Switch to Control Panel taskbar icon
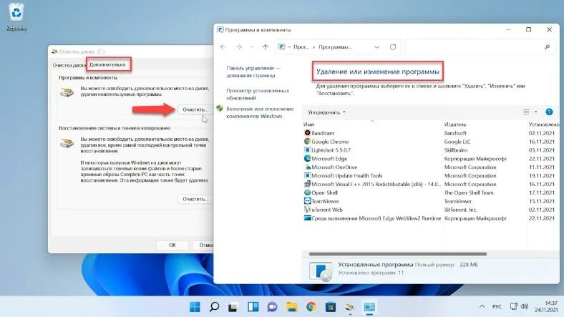 click(369, 306)
